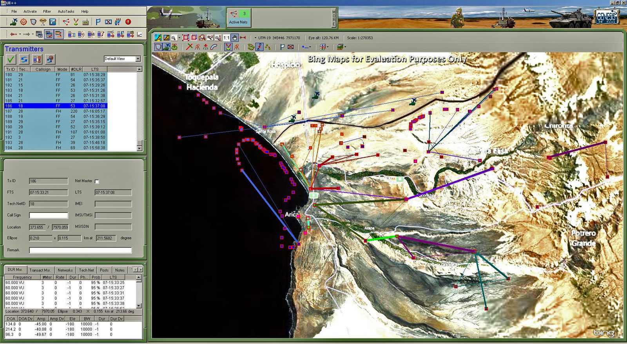Switch to the Transact Msr. tab
627x344 pixels.
tap(40, 270)
